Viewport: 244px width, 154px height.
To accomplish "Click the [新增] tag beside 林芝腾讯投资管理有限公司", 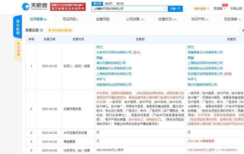I will click(228, 74).
